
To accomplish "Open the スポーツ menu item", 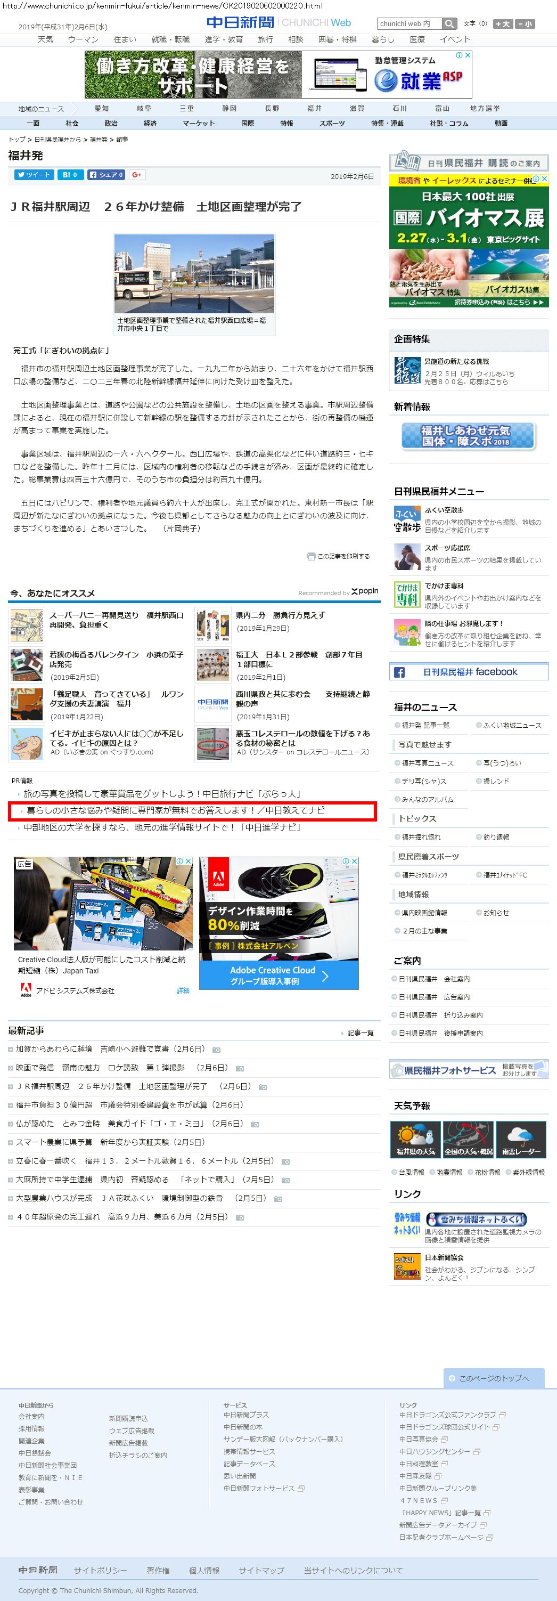I will click(332, 123).
